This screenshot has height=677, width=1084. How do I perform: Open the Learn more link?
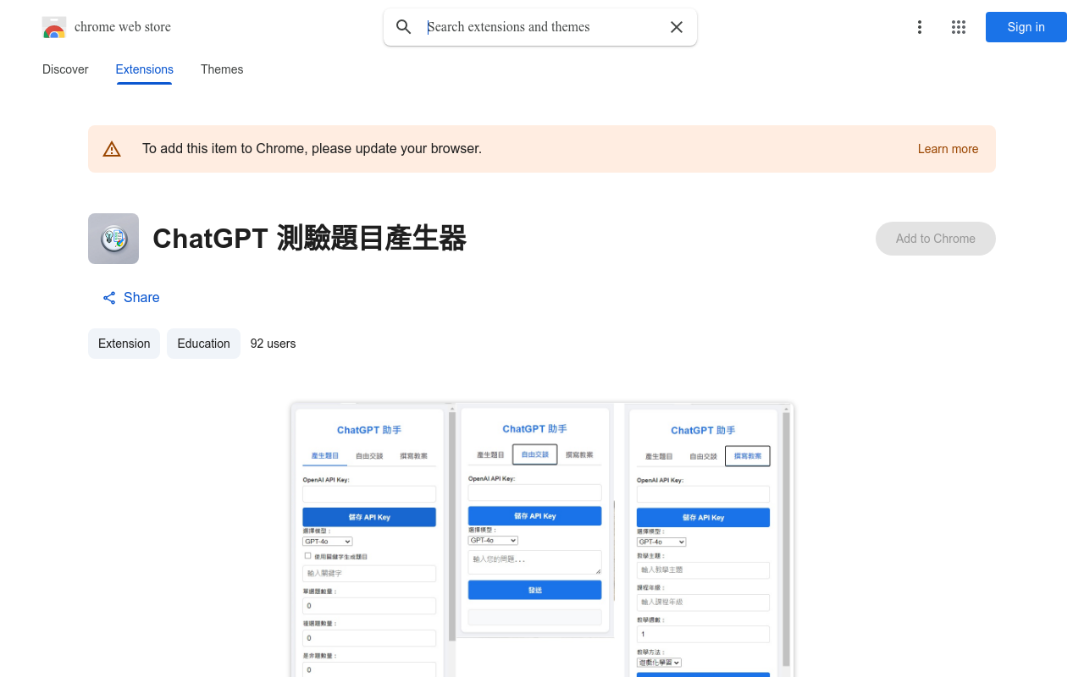[x=948, y=149]
